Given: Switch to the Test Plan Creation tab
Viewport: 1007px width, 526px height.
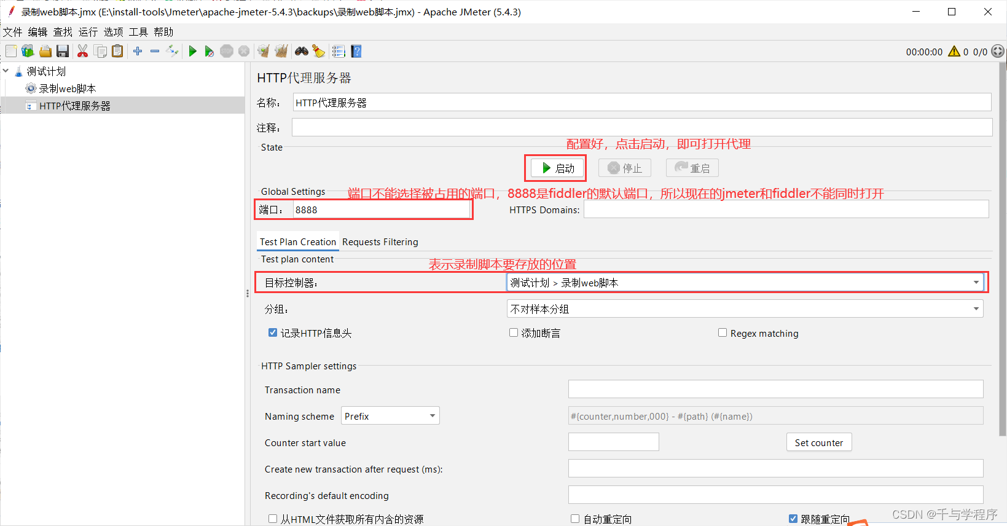Looking at the screenshot, I should click(x=298, y=241).
